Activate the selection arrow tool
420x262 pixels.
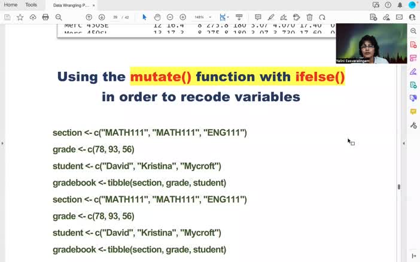144,17
